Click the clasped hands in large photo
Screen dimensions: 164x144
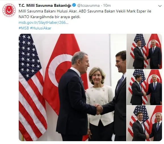[x=99, y=109]
